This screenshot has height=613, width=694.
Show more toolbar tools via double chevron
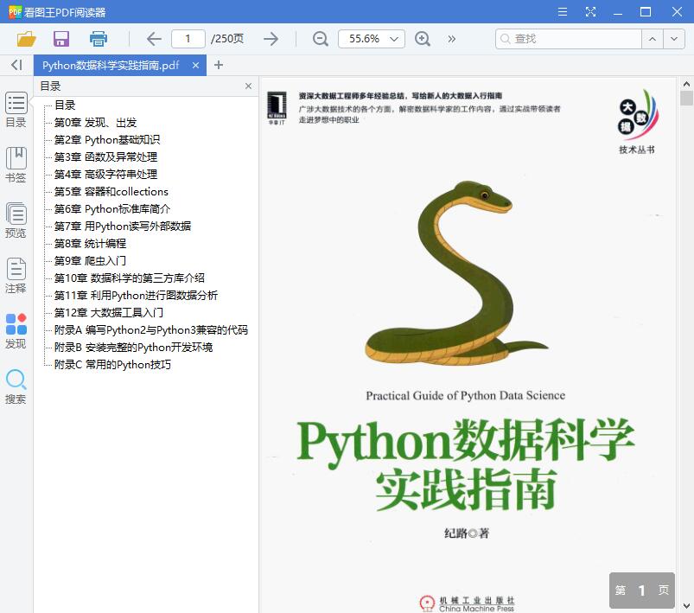coord(451,39)
